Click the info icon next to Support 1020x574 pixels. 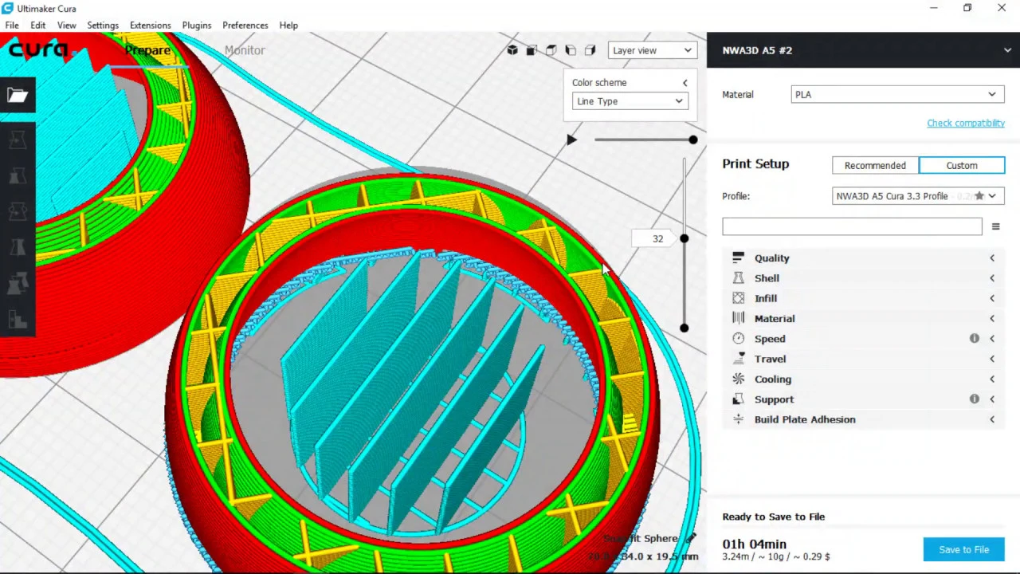(974, 399)
